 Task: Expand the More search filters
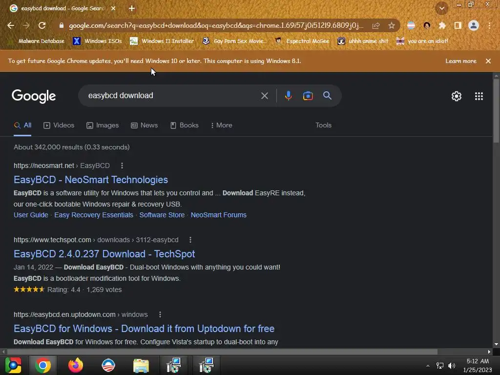coord(221,125)
